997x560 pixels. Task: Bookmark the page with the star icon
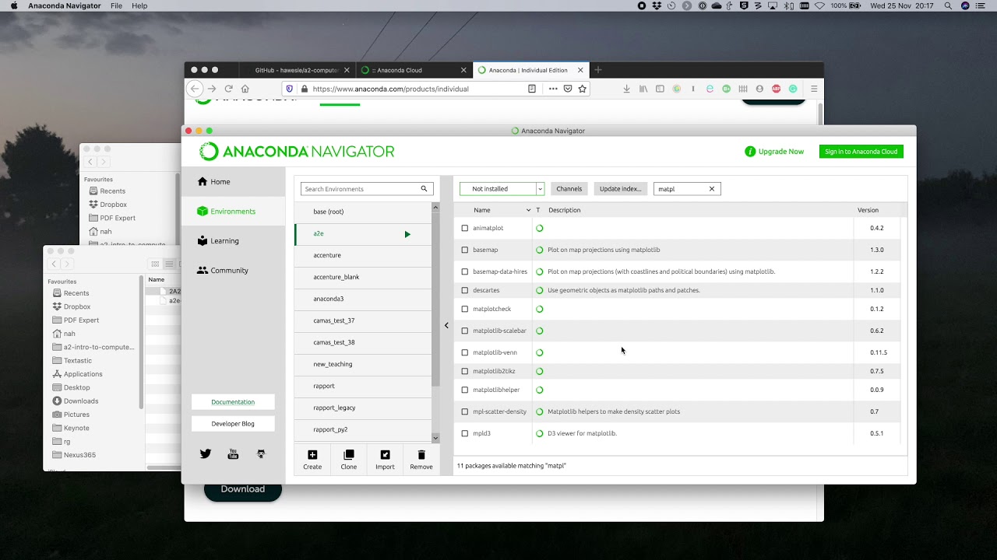pos(583,89)
